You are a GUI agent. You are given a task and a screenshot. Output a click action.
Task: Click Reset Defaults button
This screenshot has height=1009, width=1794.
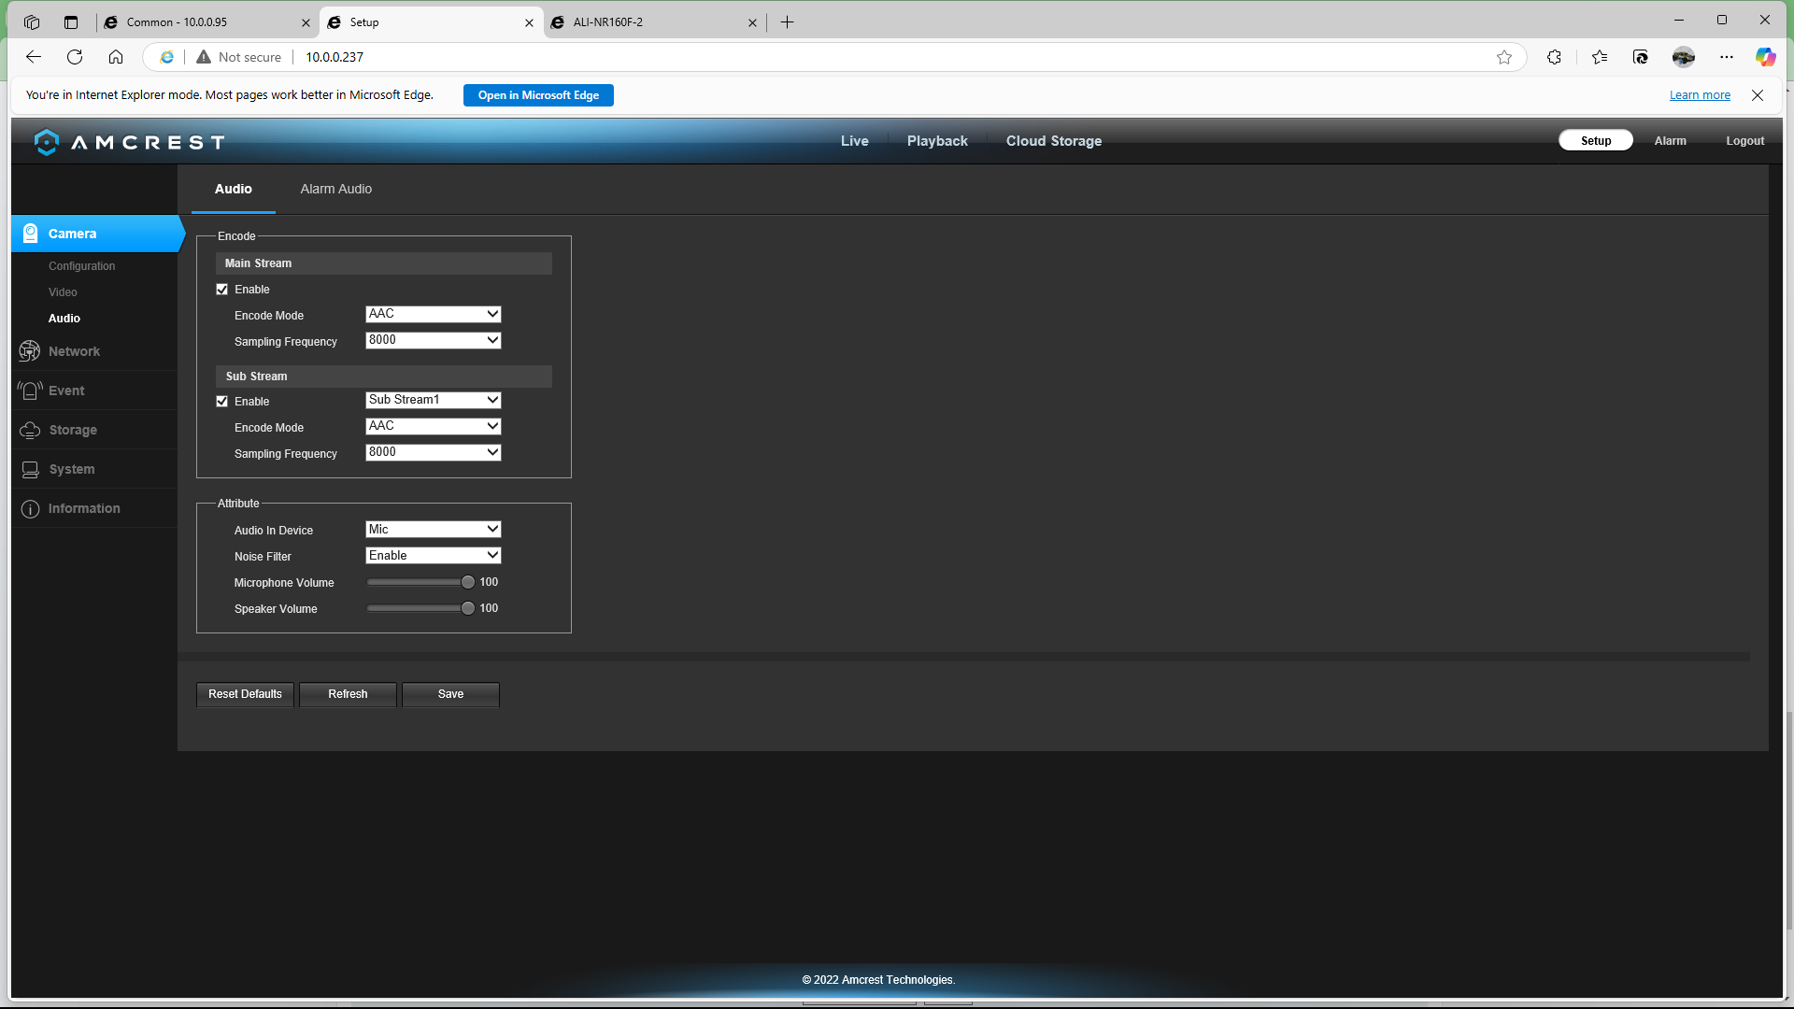pyautogui.click(x=245, y=694)
